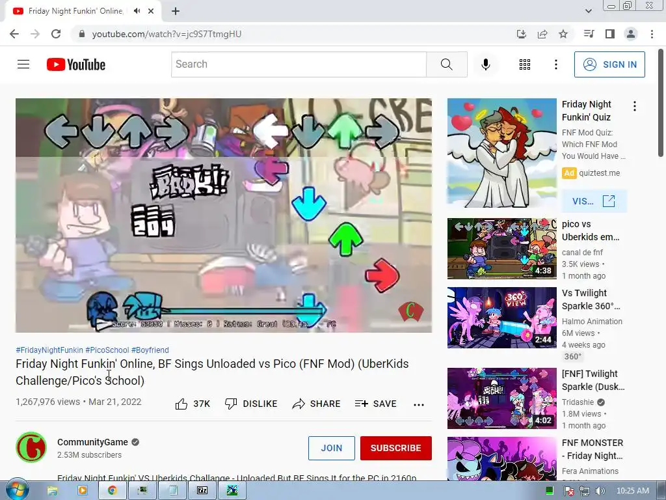Viewport: 666px width, 500px height.
Task: Click the DISLIKE button
Action: click(251, 404)
